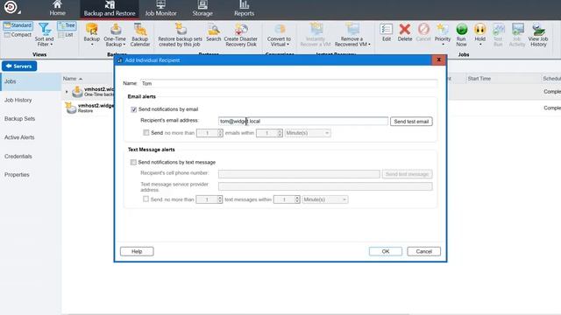Click the dialog Cancel button
Image resolution: width=561 pixels, height=315 pixels.
(x=423, y=251)
